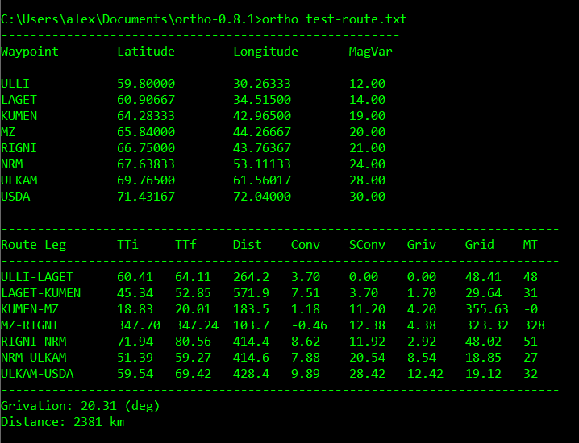Click the 'MT' column header

click(x=530, y=245)
